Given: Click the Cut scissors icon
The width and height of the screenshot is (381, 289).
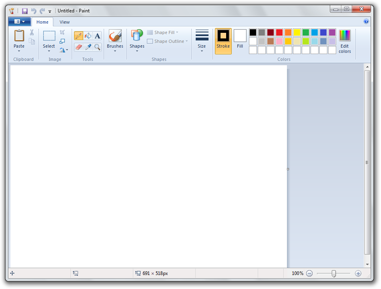Looking at the screenshot, I should [32, 32].
